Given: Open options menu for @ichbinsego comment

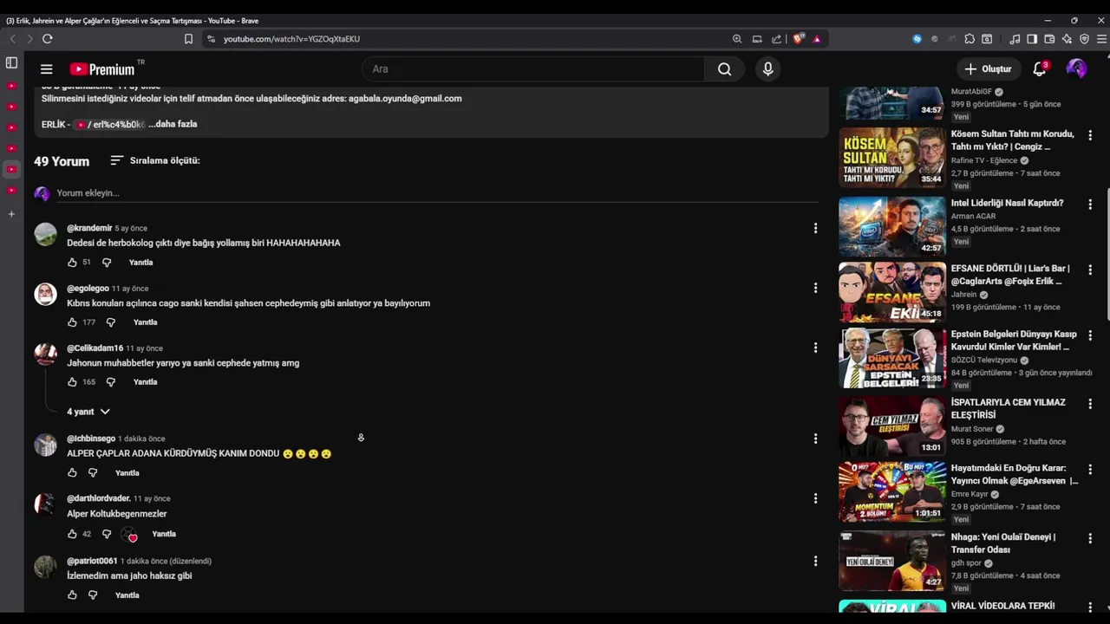Looking at the screenshot, I should [815, 439].
